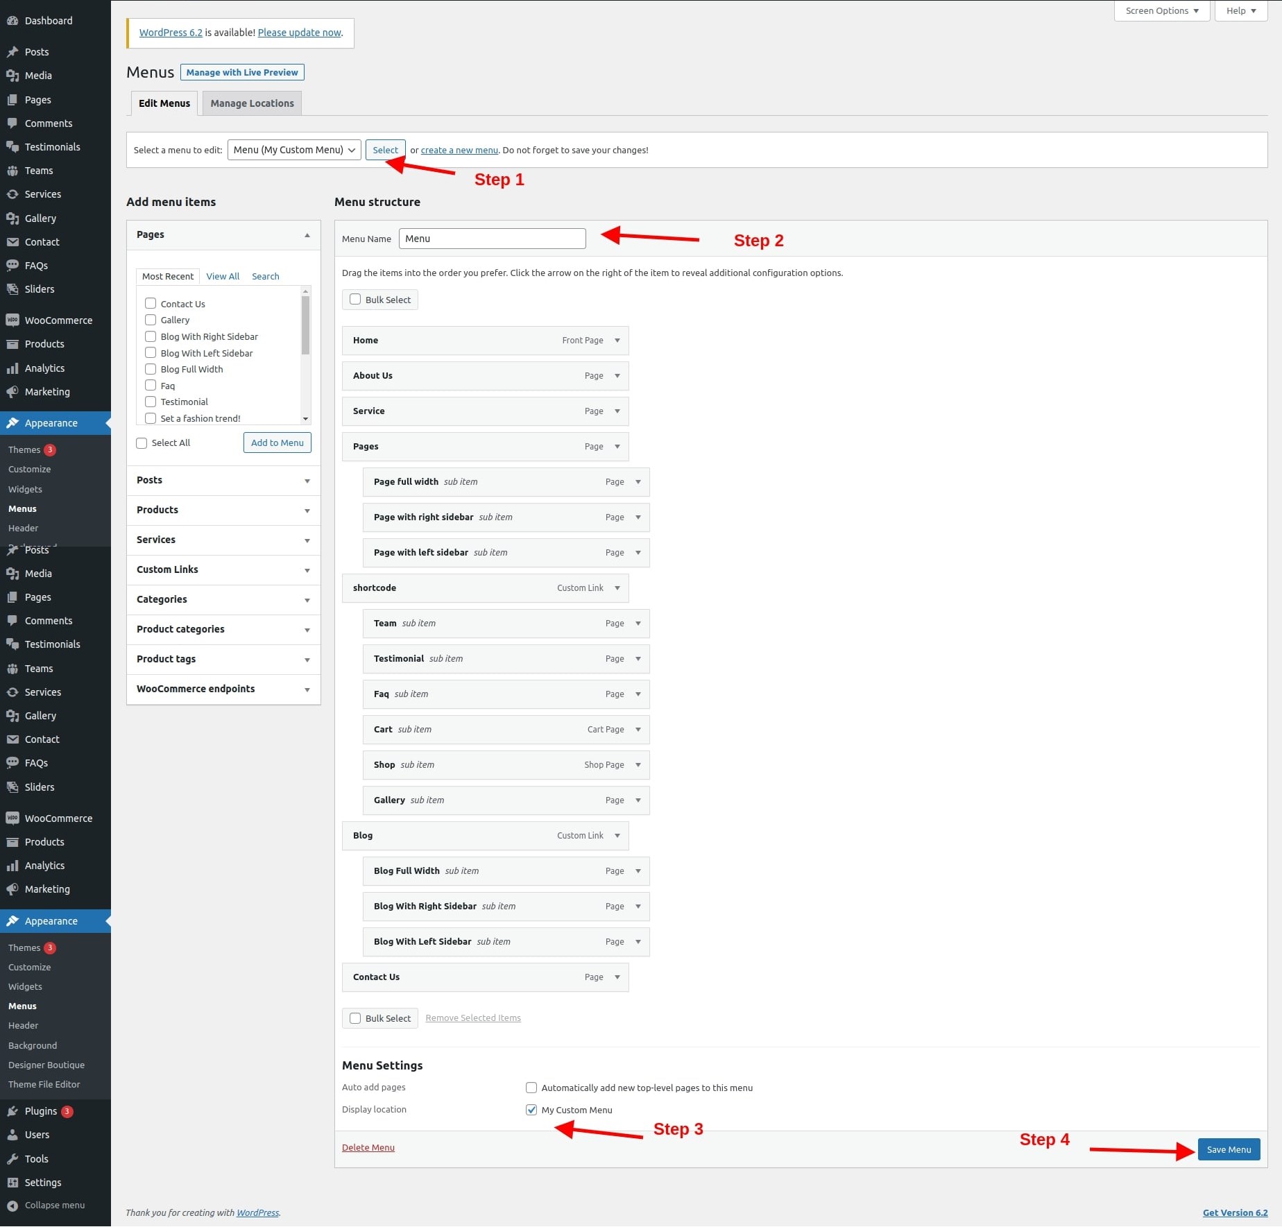Click the triangle icon on Service menu item
1282x1227 pixels.
[617, 411]
